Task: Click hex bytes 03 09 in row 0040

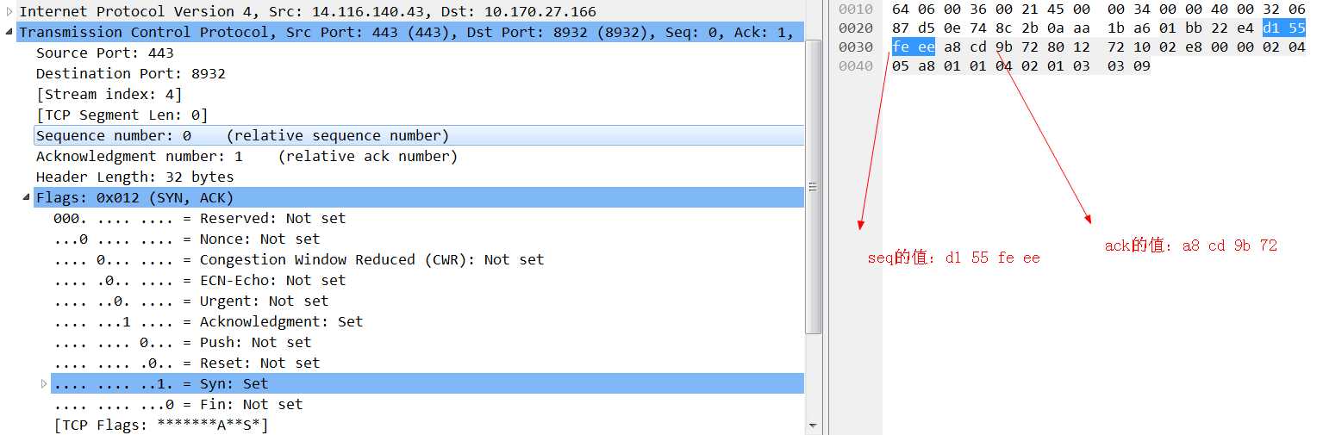Action: [x=1129, y=65]
